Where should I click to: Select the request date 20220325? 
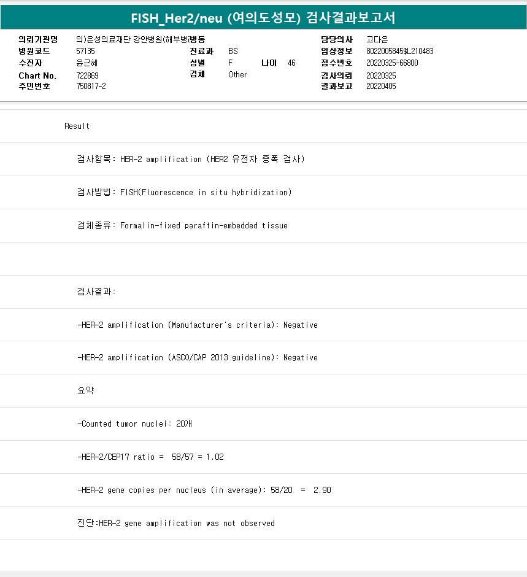[381, 76]
